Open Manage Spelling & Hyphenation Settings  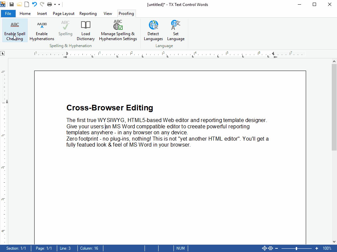[x=118, y=30]
